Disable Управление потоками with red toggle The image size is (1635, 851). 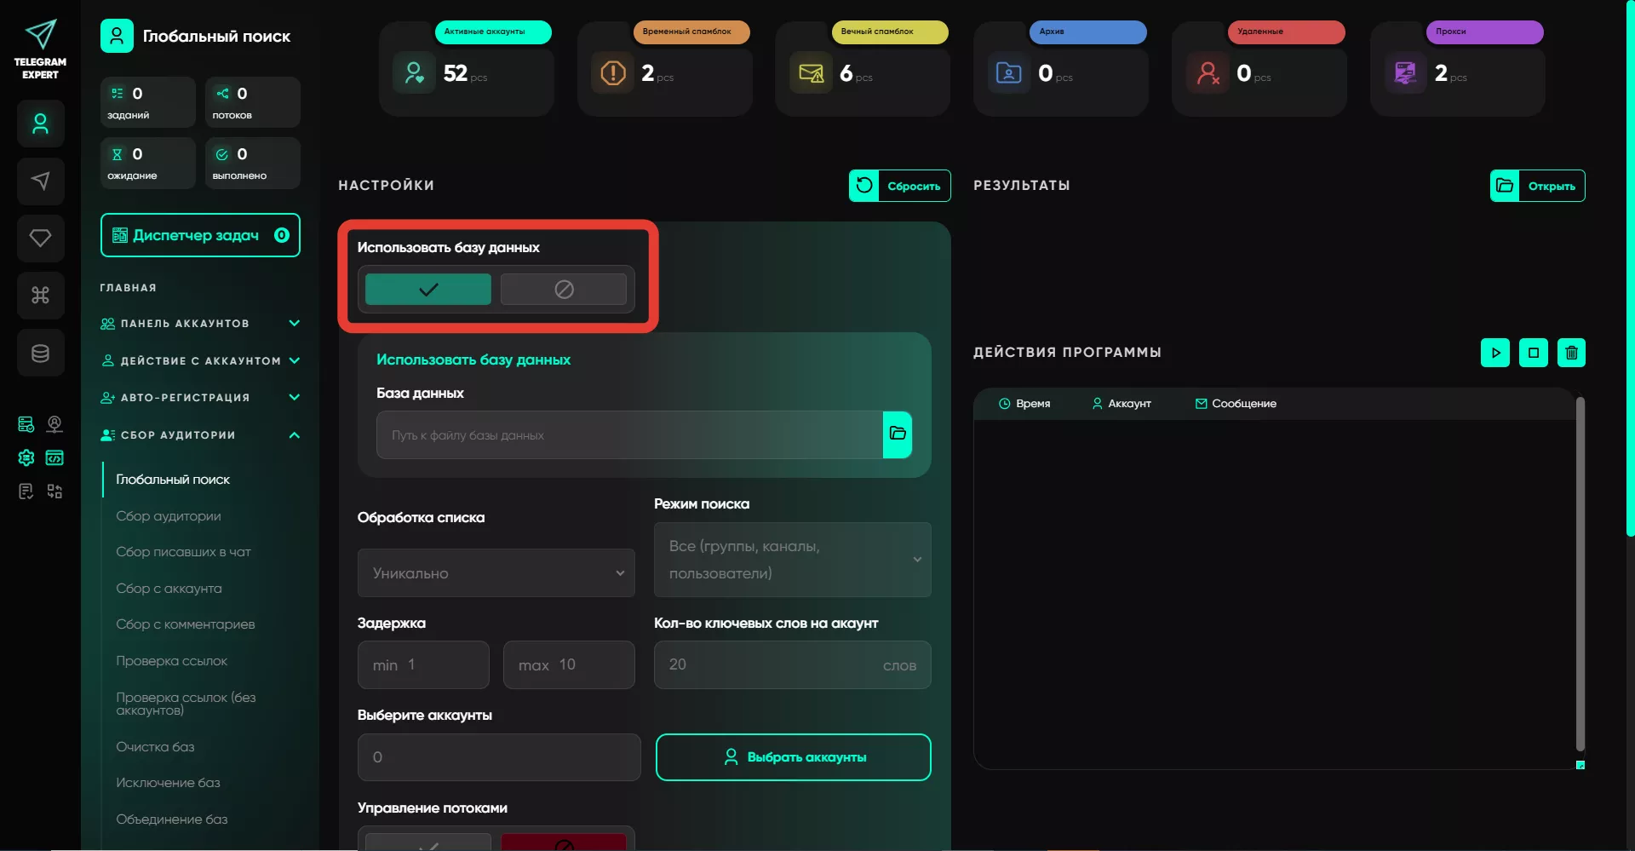(564, 842)
